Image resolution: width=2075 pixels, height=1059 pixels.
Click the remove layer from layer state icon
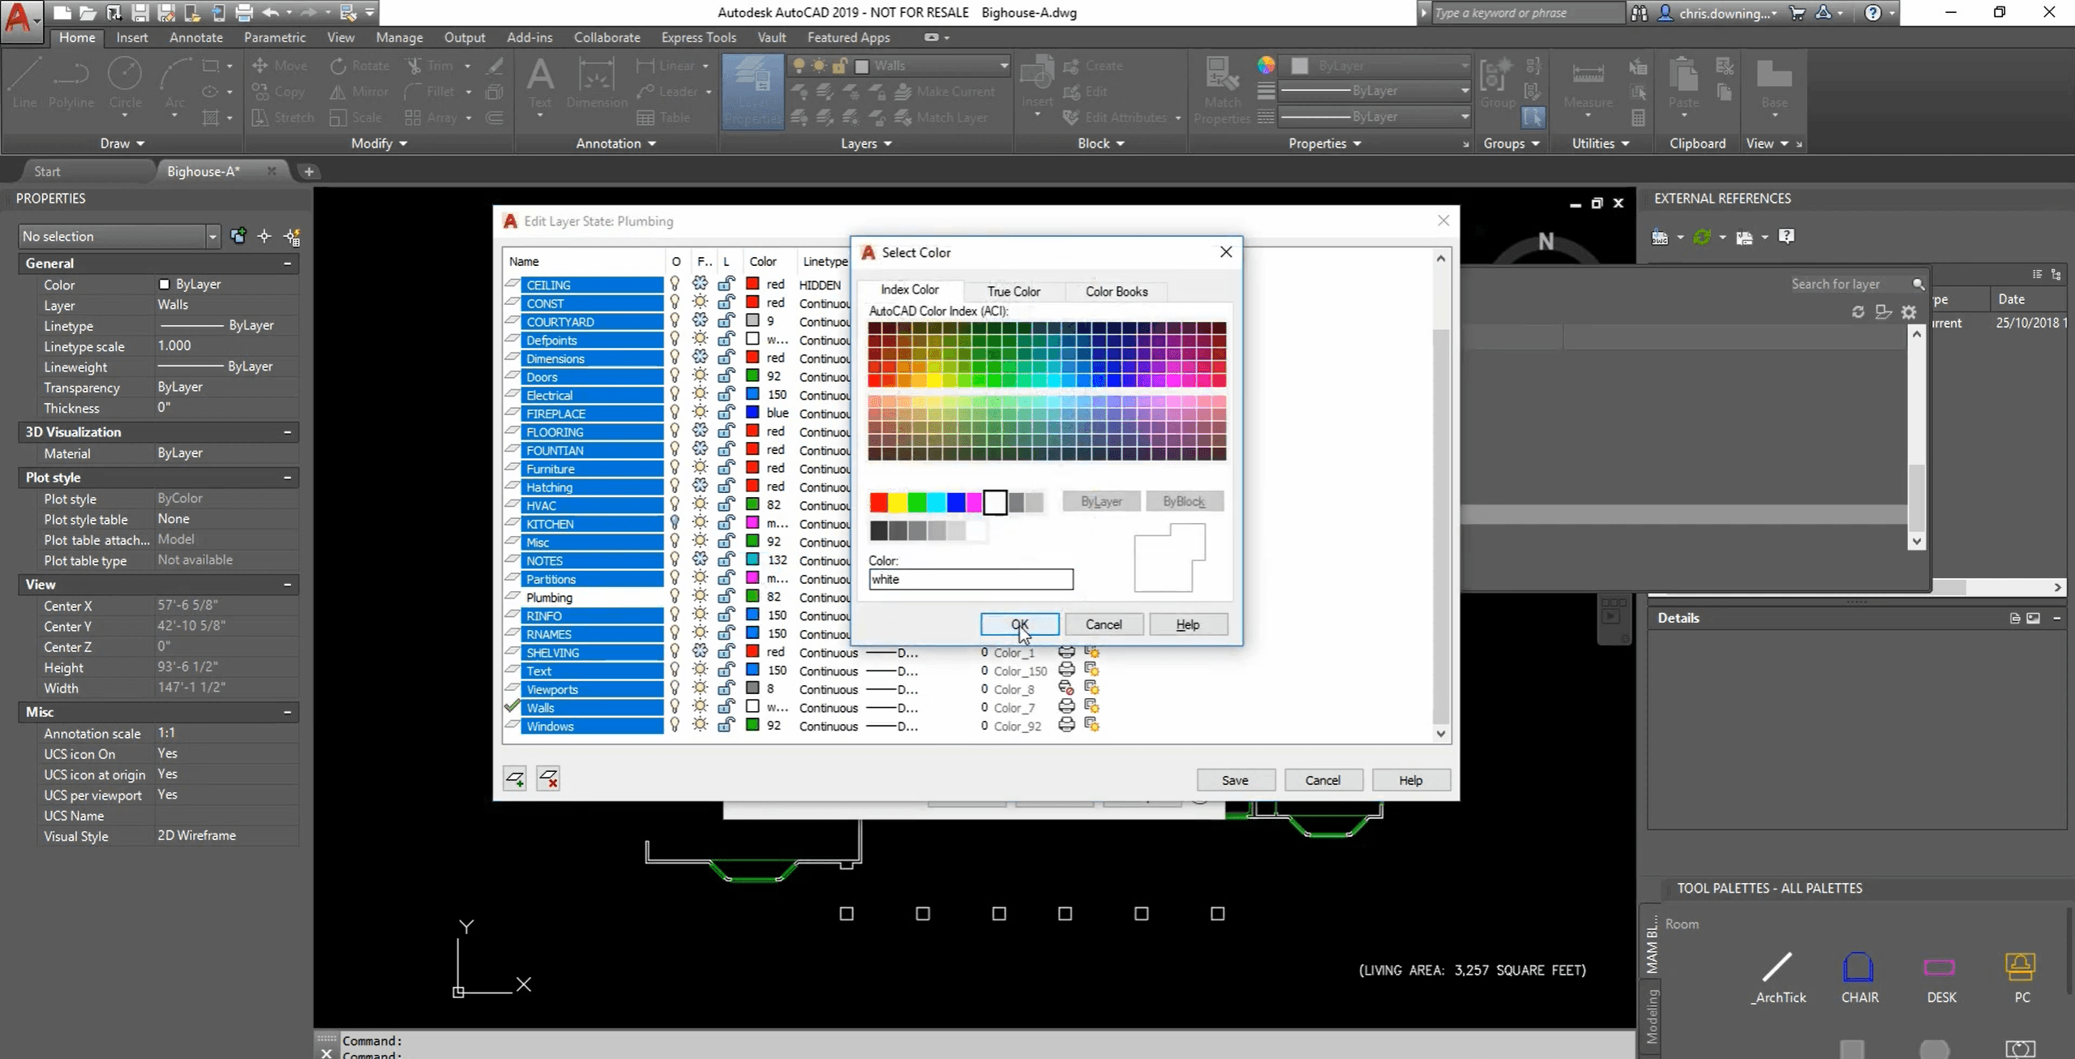point(548,778)
